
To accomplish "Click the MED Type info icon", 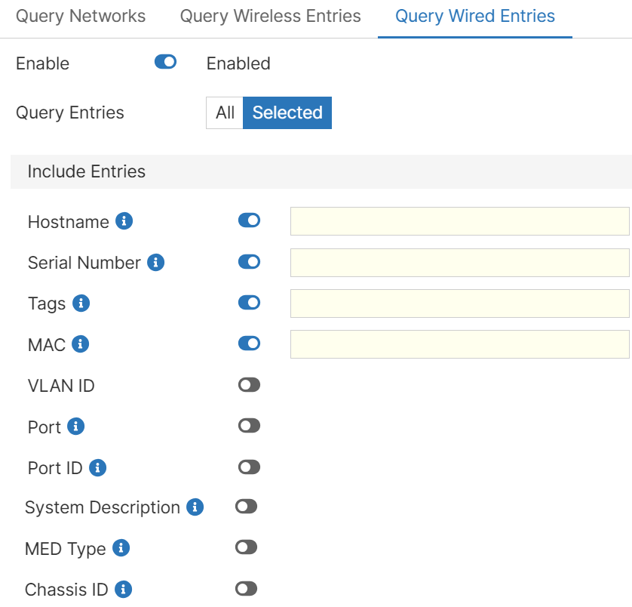I will click(x=121, y=548).
